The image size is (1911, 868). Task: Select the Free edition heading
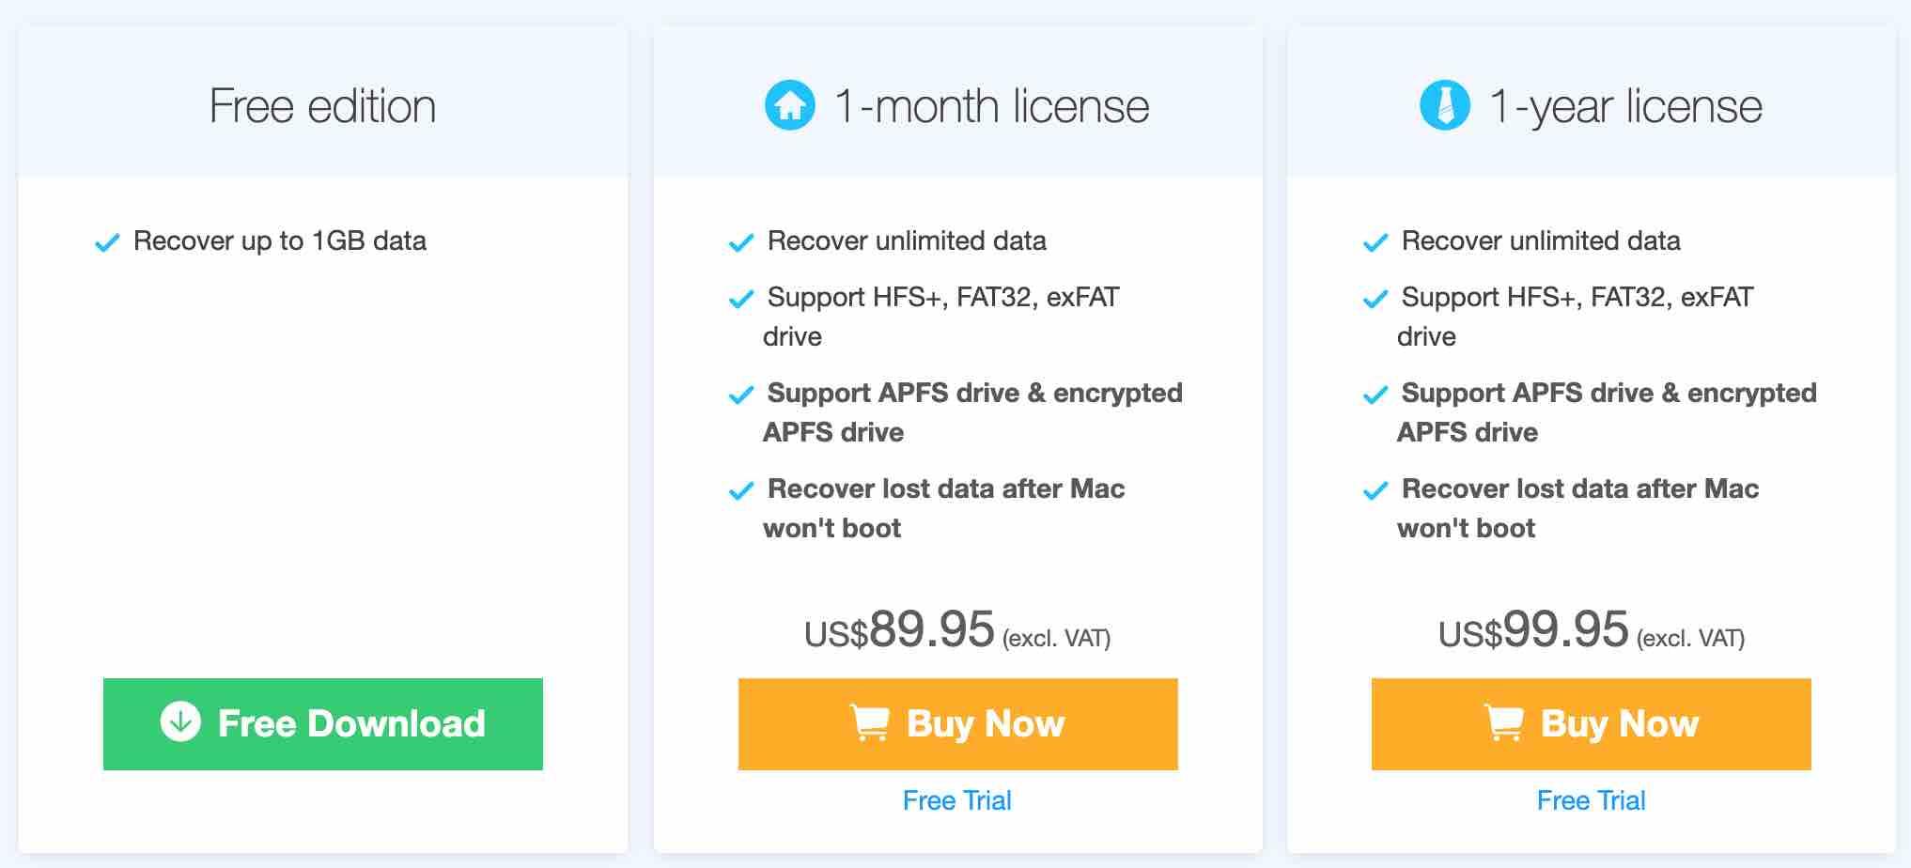323,106
